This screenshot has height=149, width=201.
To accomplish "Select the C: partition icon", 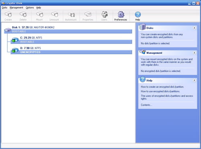I will pos(15,40).
